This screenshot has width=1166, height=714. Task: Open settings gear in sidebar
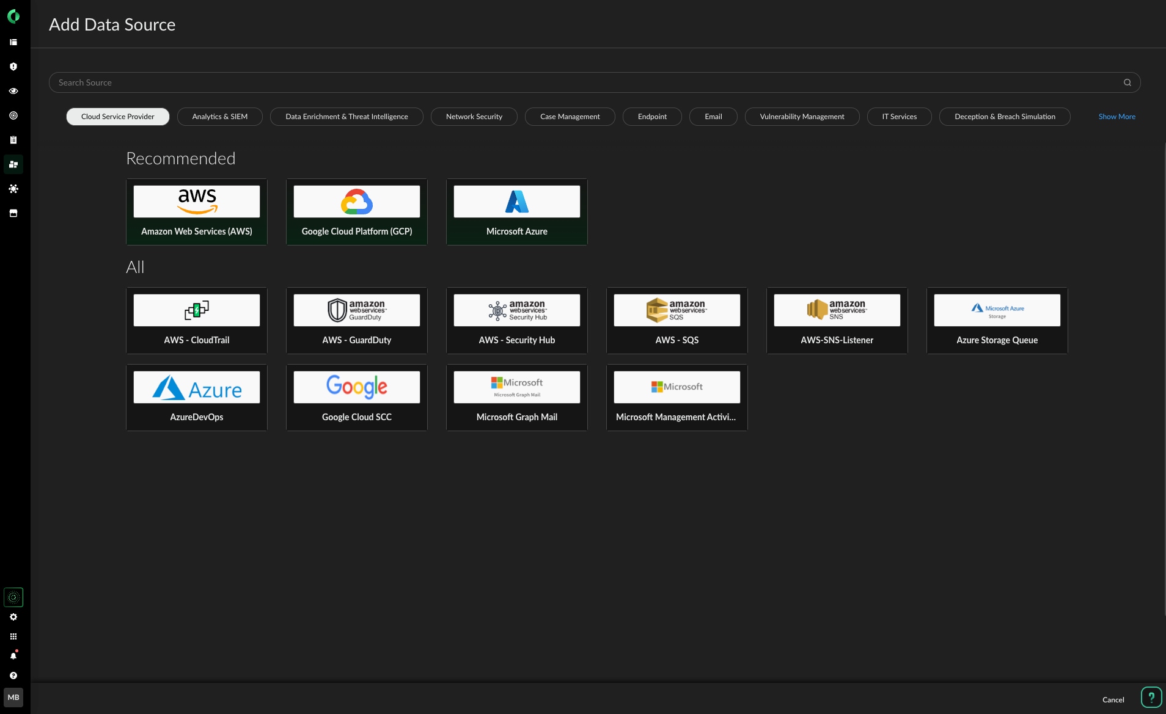(x=13, y=617)
